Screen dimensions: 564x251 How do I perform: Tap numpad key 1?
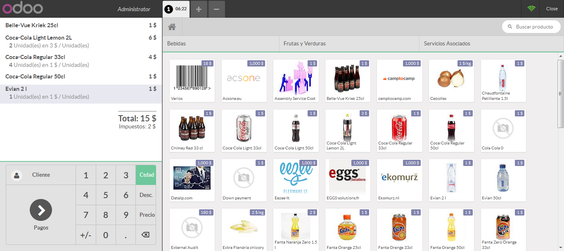coord(86,175)
